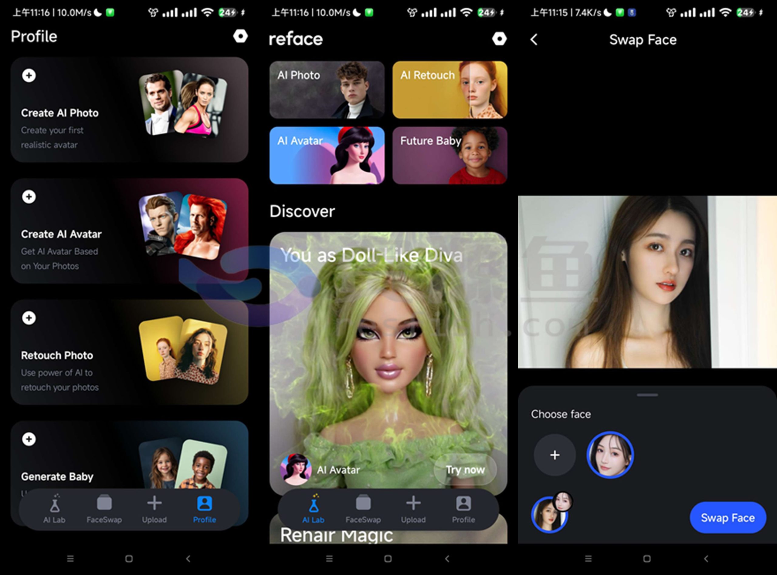Tap the hexagon settings icon on Profile screen

(x=240, y=36)
